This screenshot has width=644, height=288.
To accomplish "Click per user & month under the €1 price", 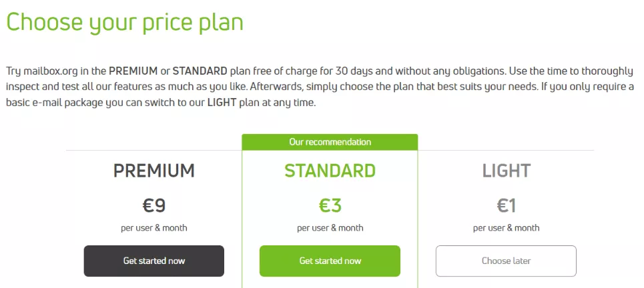I will 506,228.
